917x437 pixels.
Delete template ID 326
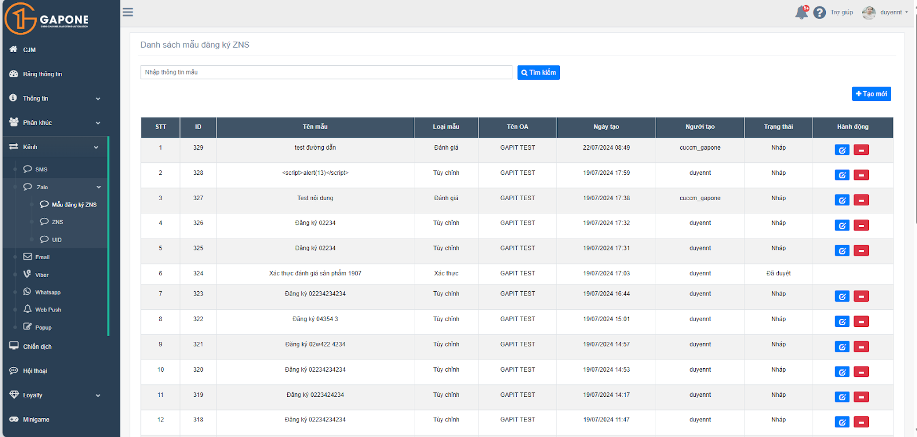point(861,225)
